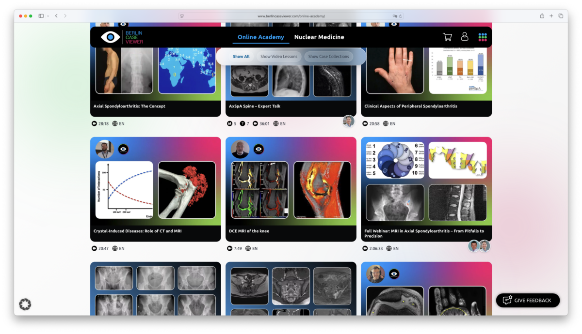Click the pelvis X-ray thumbnail in webinar card
Viewport: 582px width, 334px height.
[x=395, y=202]
